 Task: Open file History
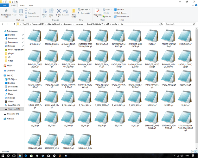coord(107,16)
